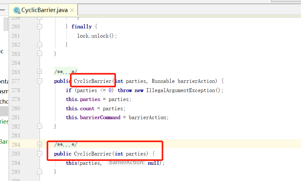Screen dimensions: 301x181
Task: Collapse the finally block at line 260
Action: (40, 26)
